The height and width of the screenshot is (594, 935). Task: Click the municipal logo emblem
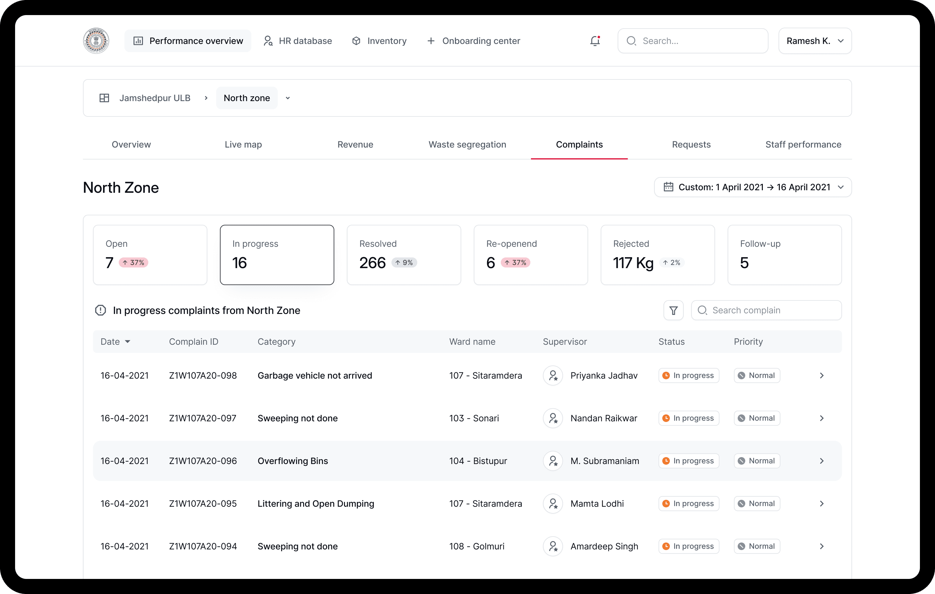pyautogui.click(x=96, y=41)
